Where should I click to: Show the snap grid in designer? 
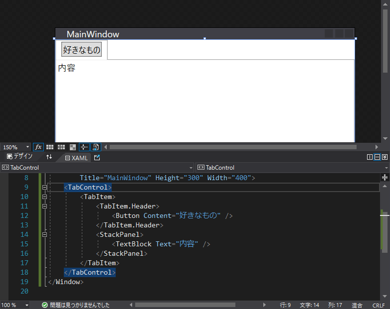[x=50, y=147]
